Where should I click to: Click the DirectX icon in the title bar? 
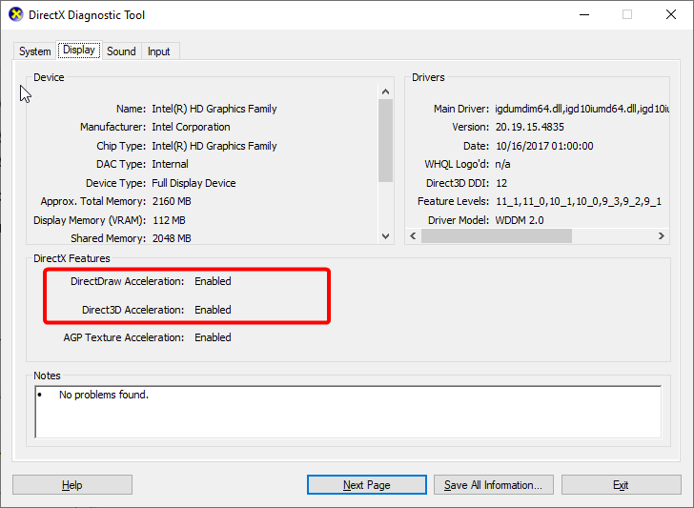point(16,14)
